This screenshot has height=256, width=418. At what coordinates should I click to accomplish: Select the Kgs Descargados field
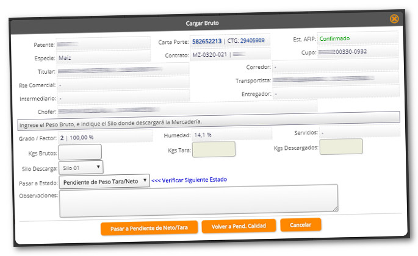point(341,146)
